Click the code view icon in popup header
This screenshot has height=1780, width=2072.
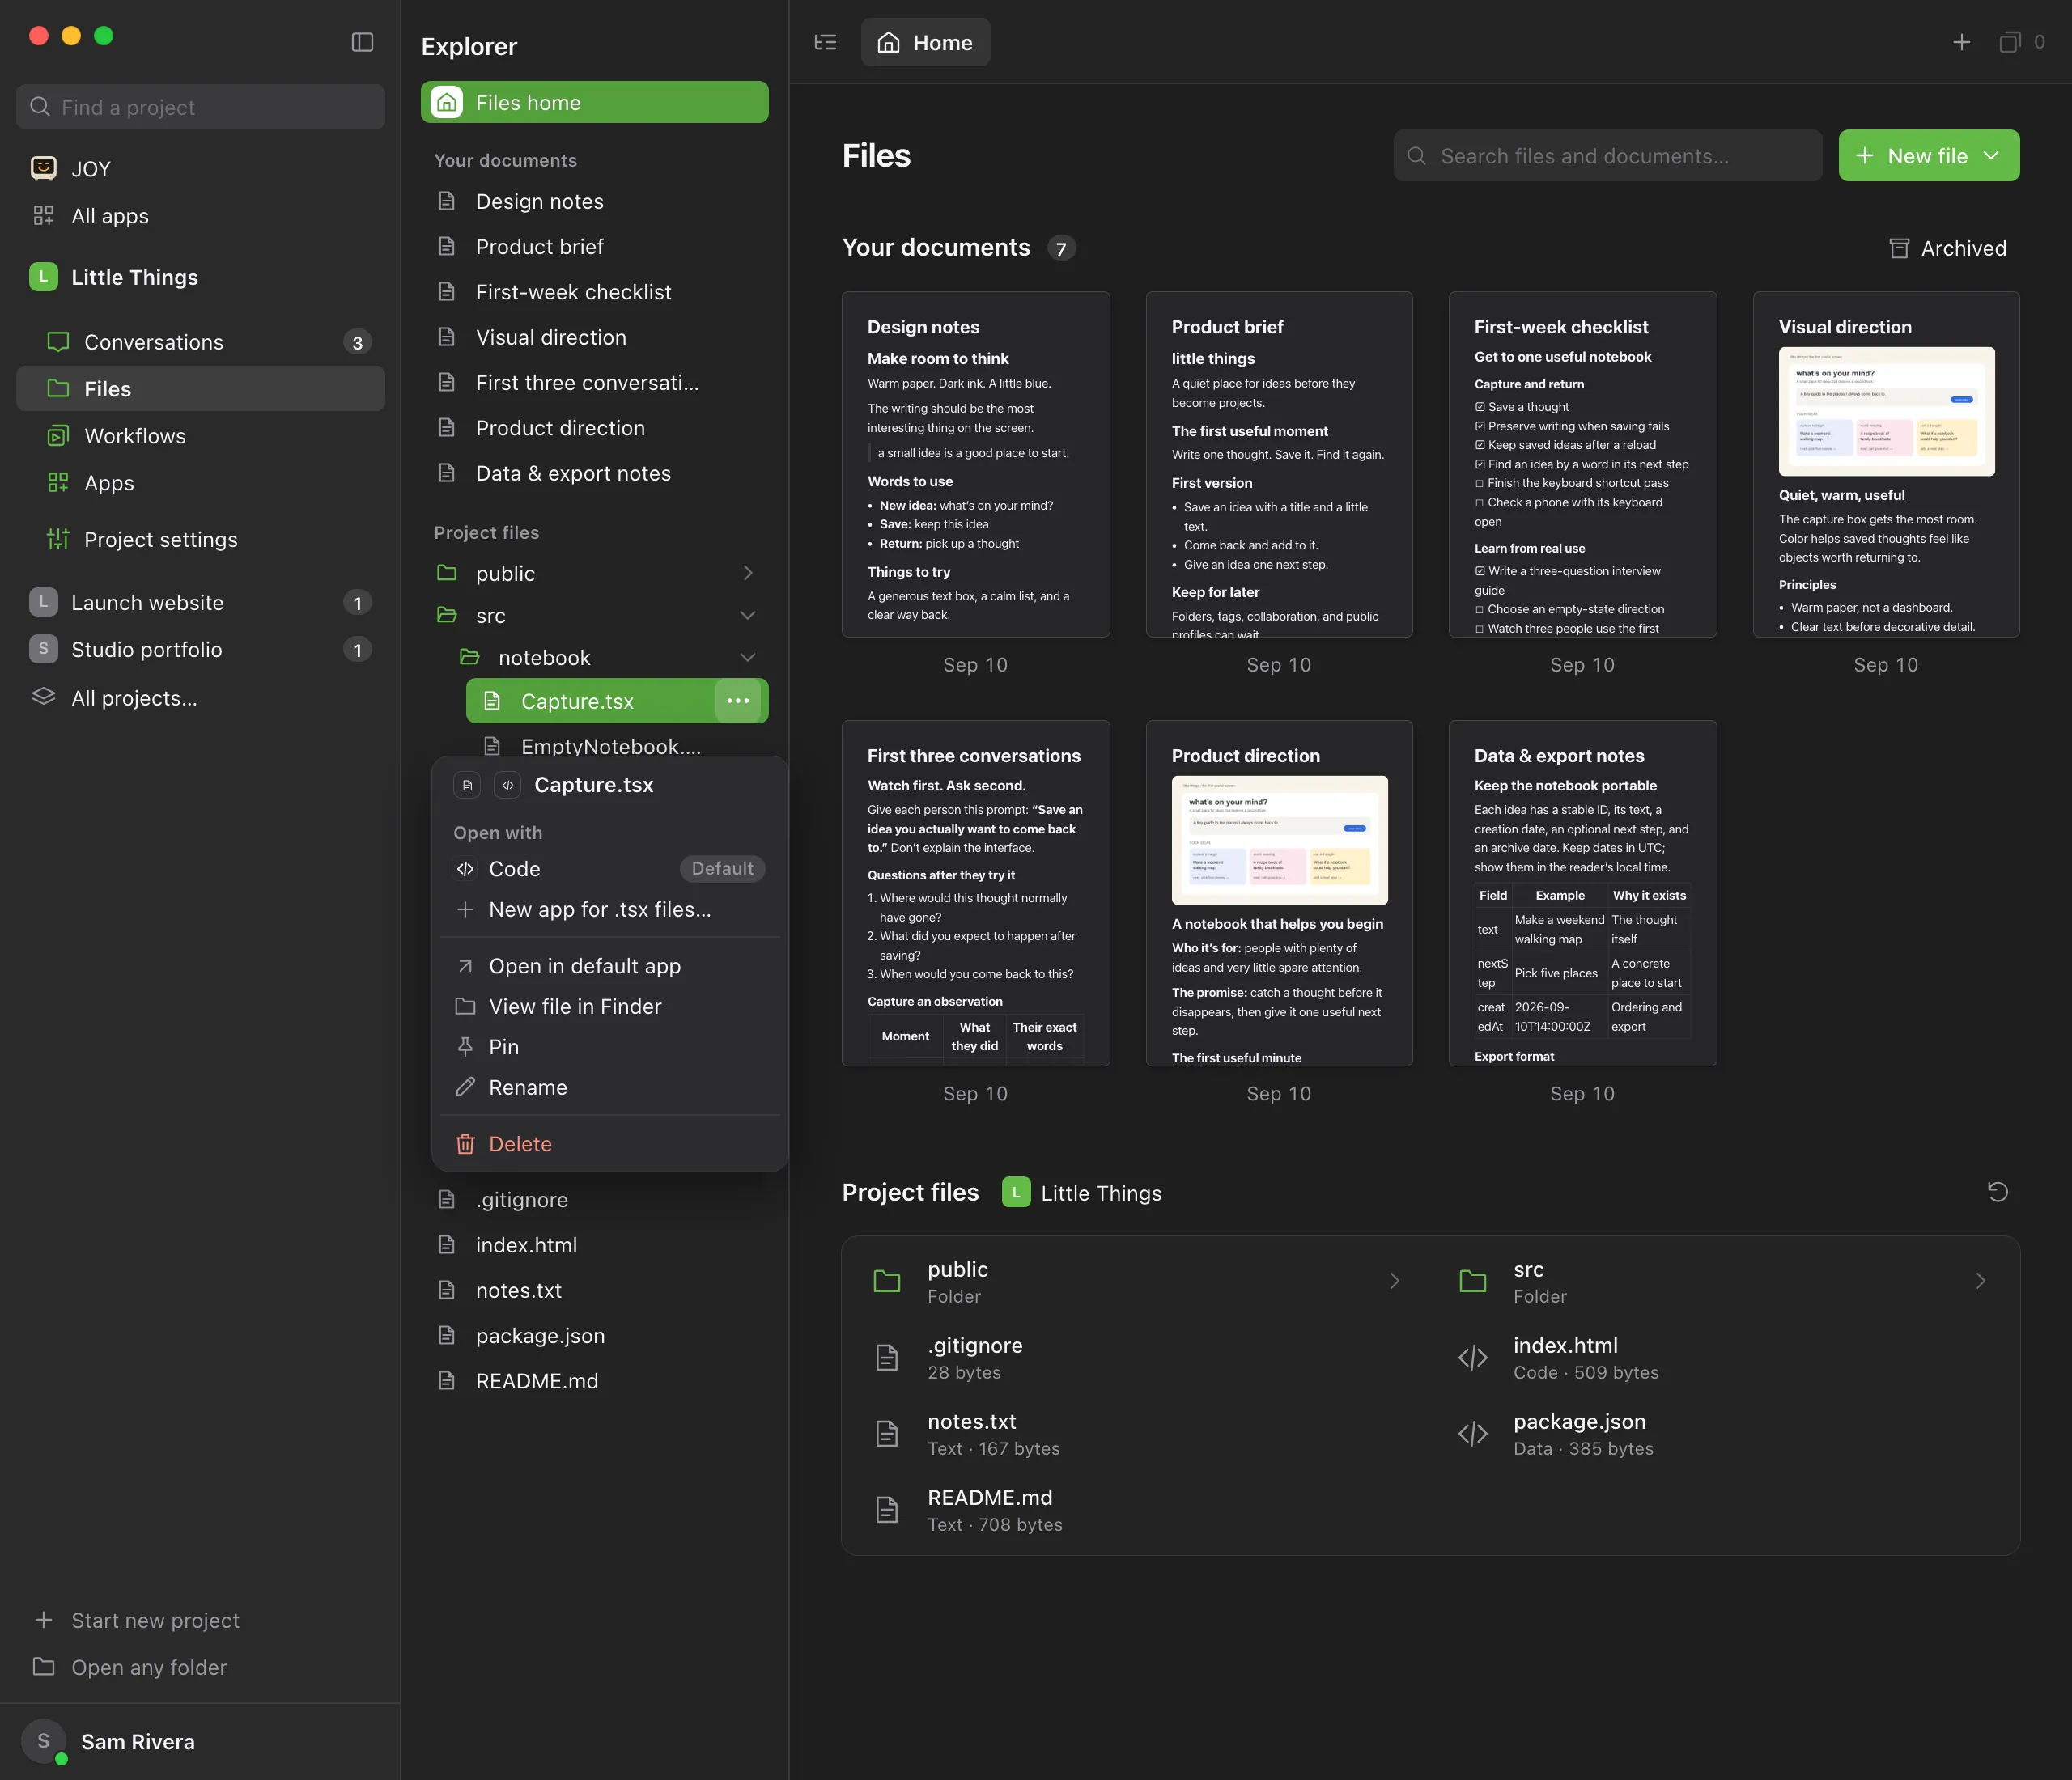tap(507, 785)
